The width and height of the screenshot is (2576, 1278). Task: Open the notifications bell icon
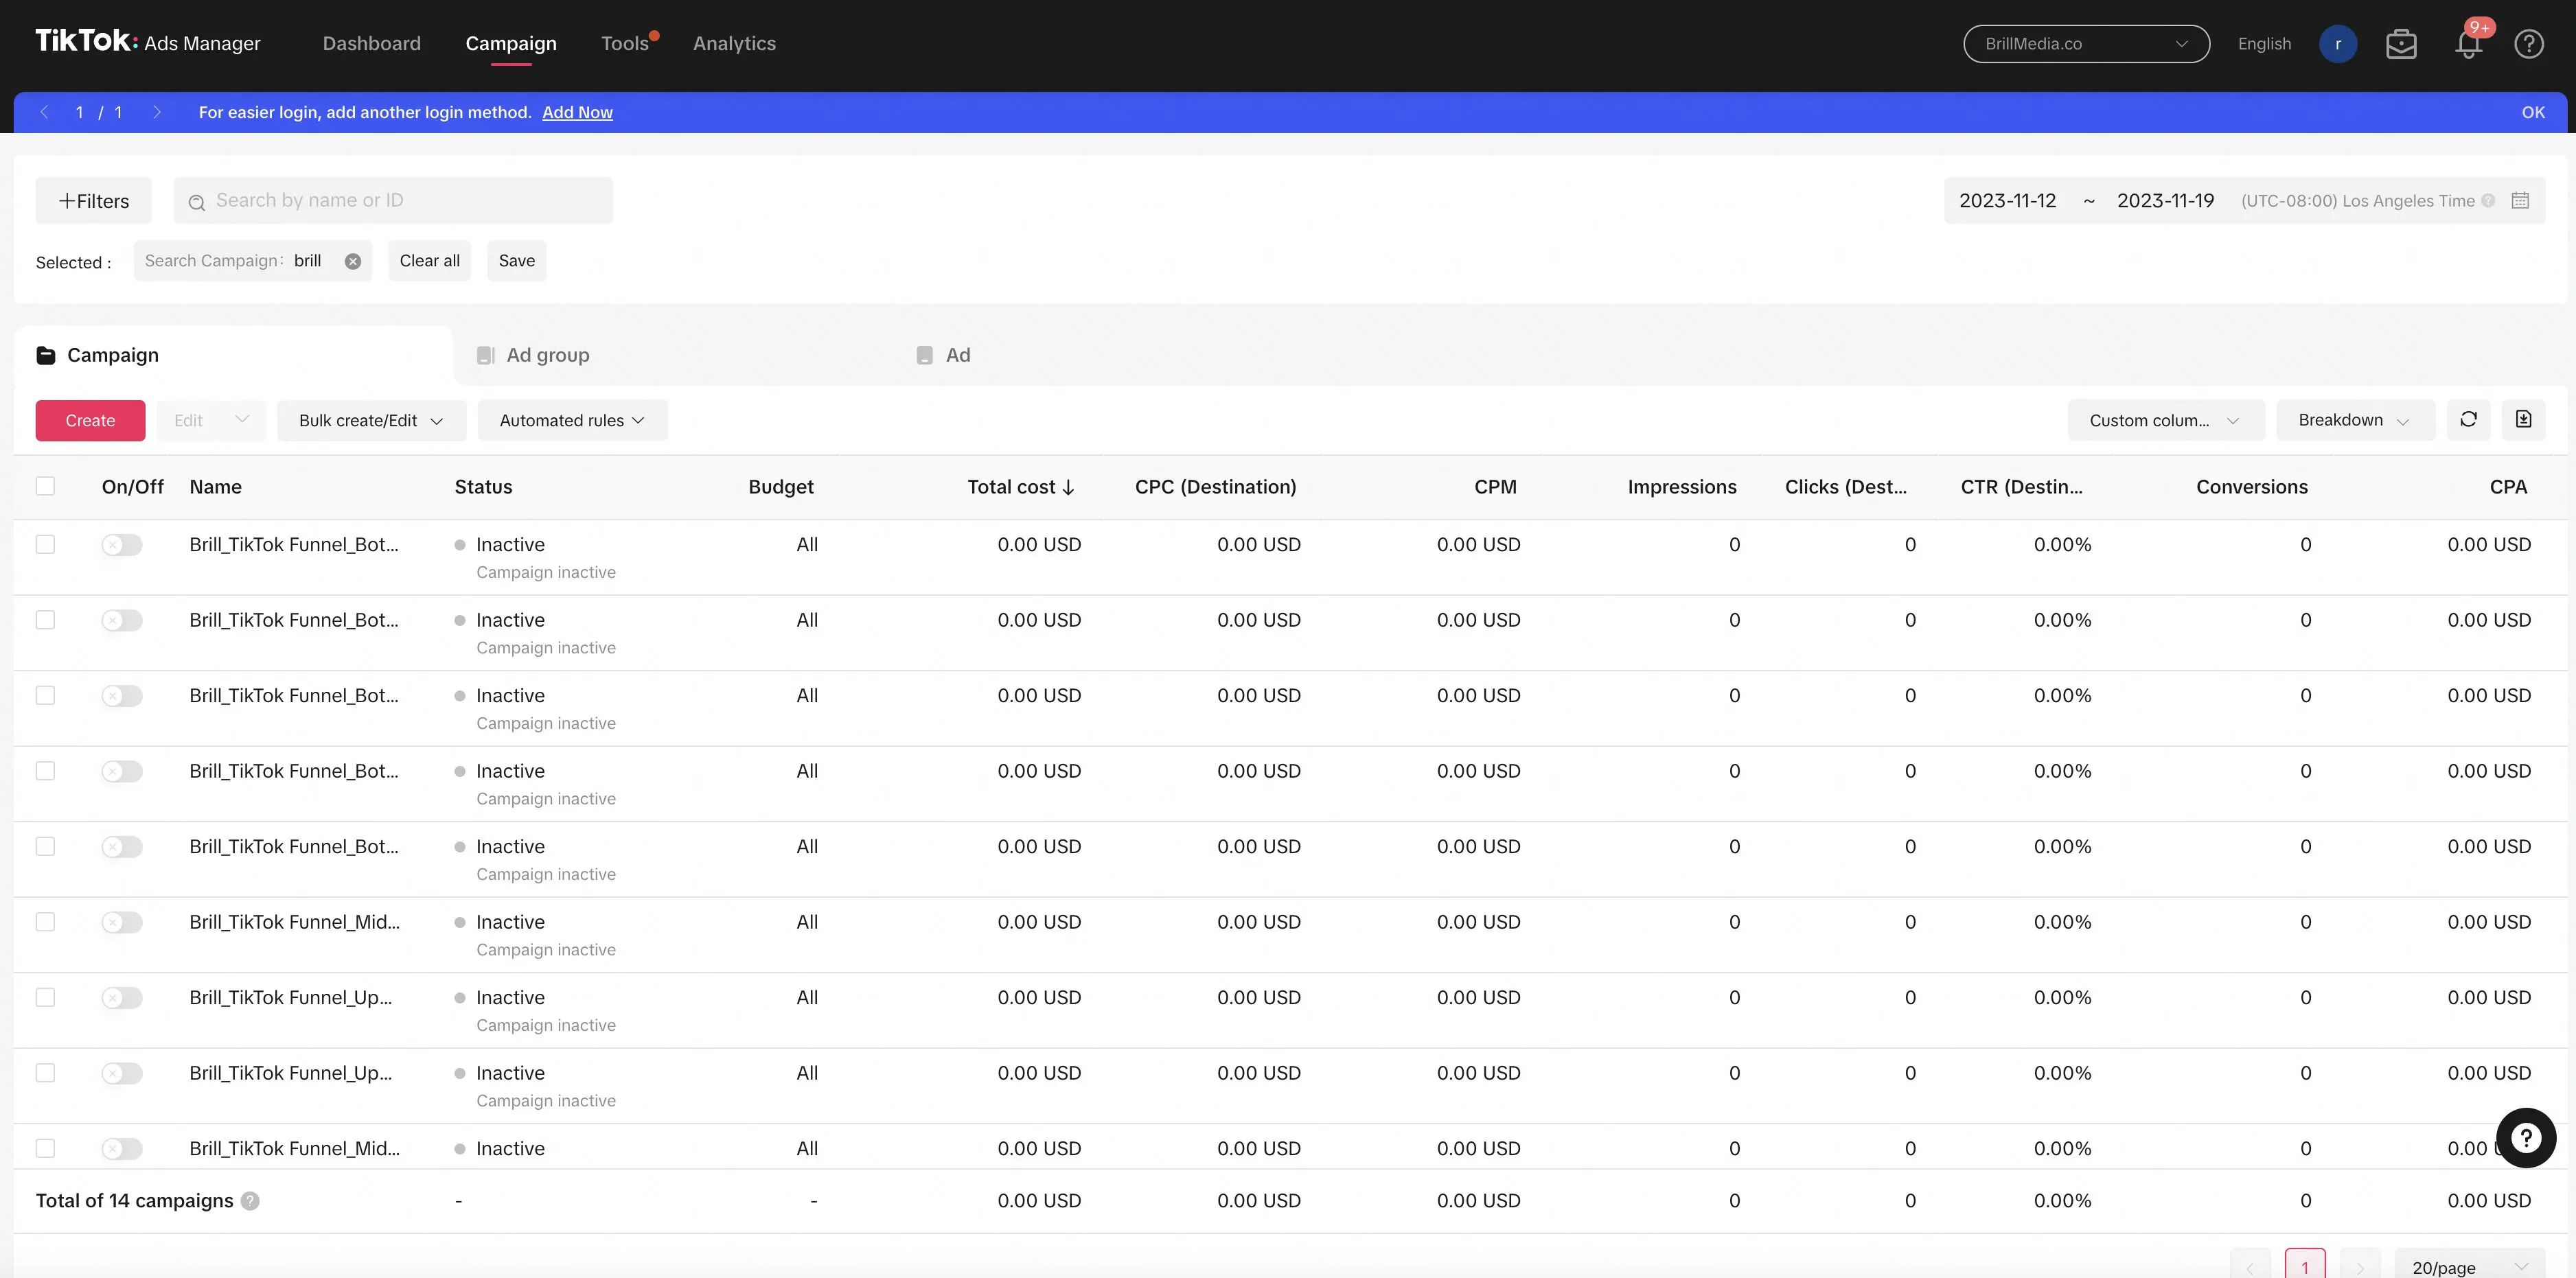(2468, 44)
